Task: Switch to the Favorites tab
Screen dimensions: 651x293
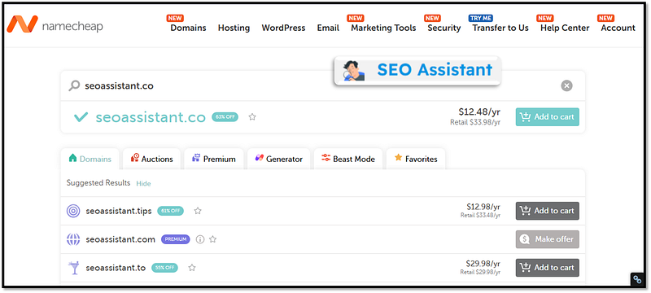Action: 416,159
